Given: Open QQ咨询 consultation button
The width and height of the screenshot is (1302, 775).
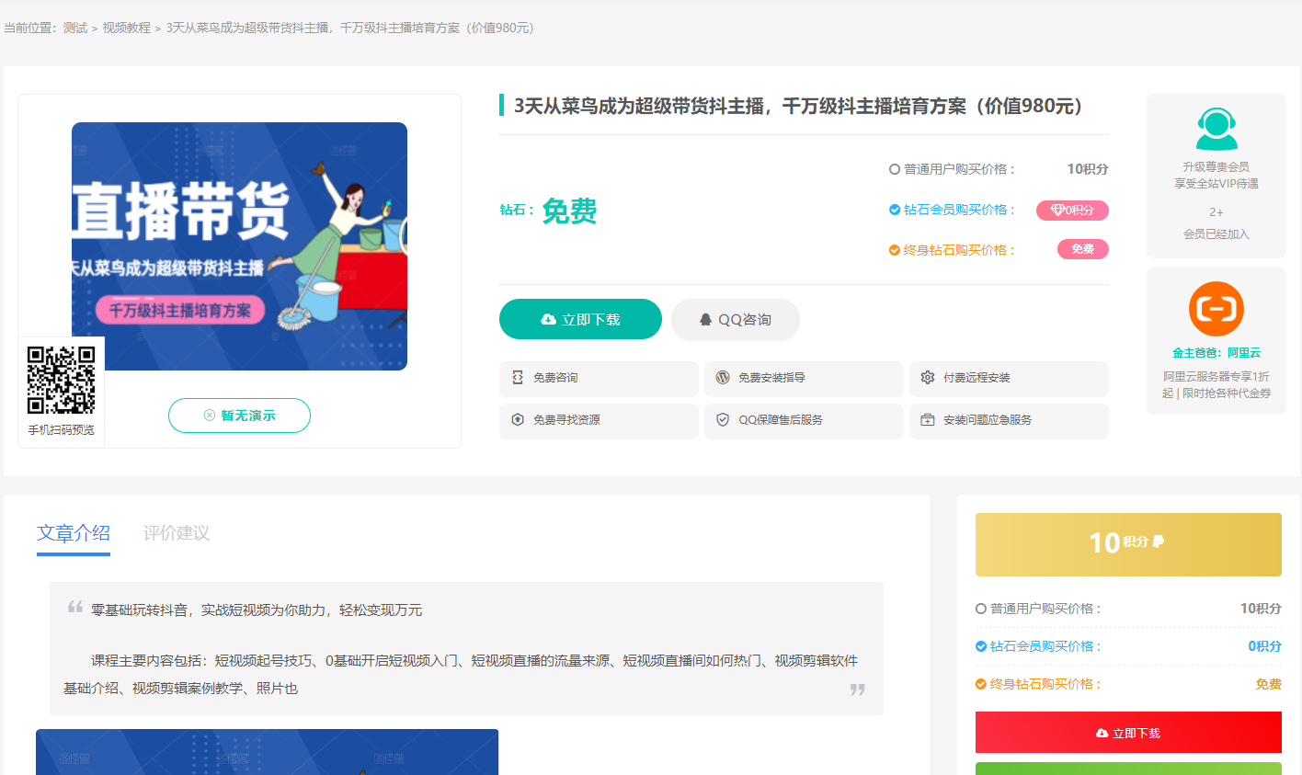Looking at the screenshot, I should click(736, 319).
